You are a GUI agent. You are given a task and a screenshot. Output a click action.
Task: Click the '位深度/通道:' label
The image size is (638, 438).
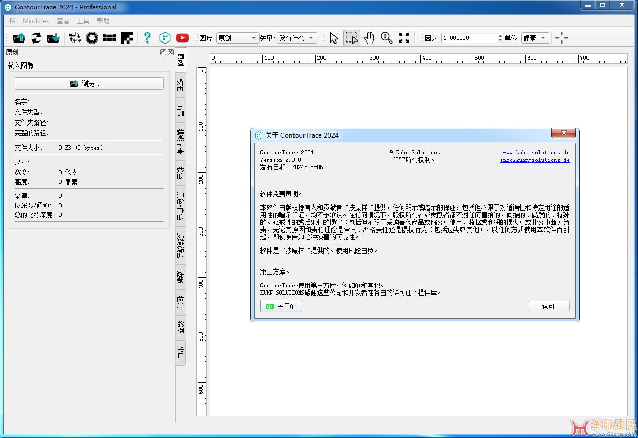point(33,205)
